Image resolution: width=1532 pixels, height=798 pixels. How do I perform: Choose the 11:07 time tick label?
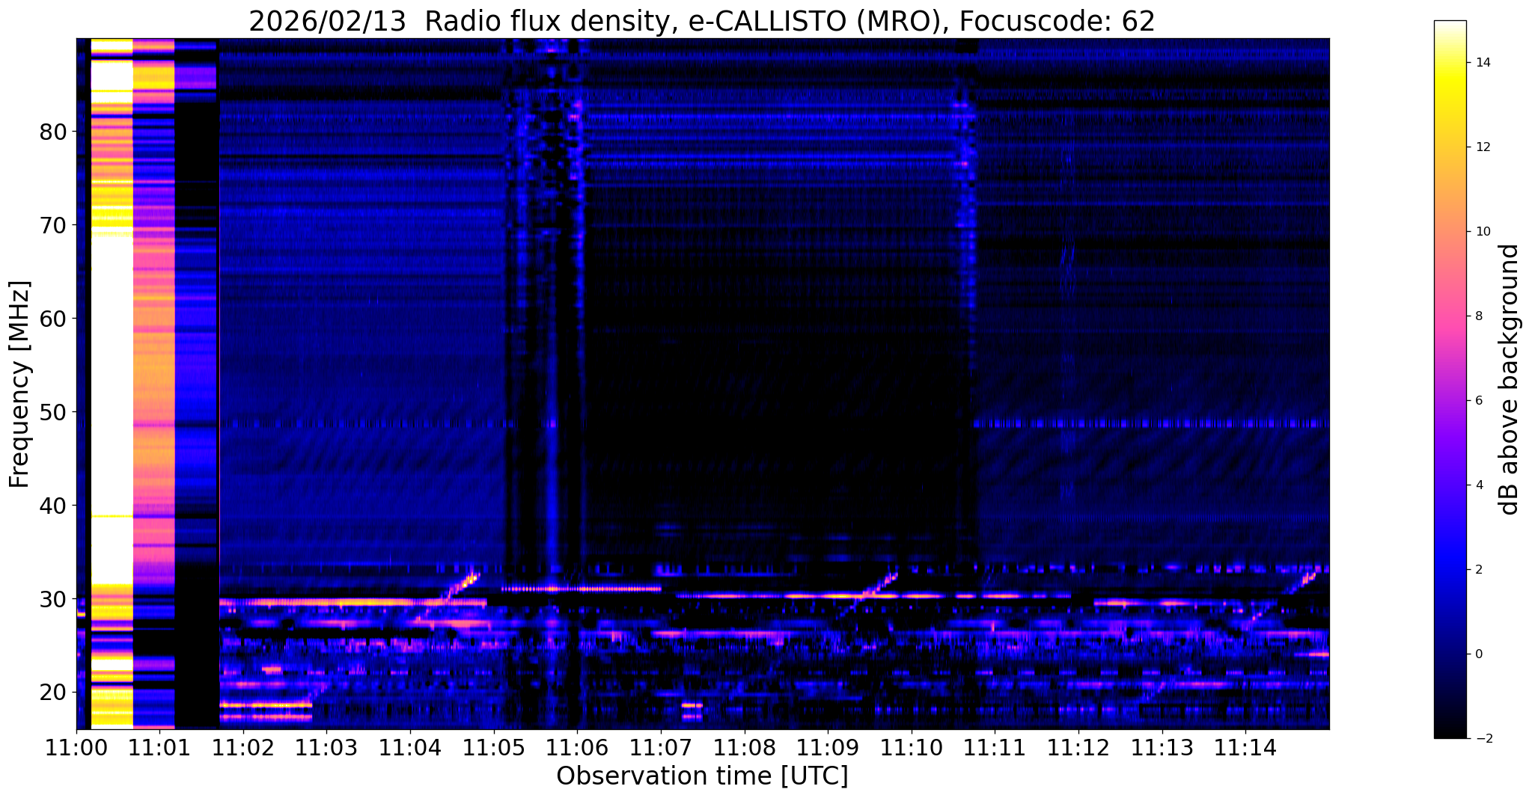(661, 747)
